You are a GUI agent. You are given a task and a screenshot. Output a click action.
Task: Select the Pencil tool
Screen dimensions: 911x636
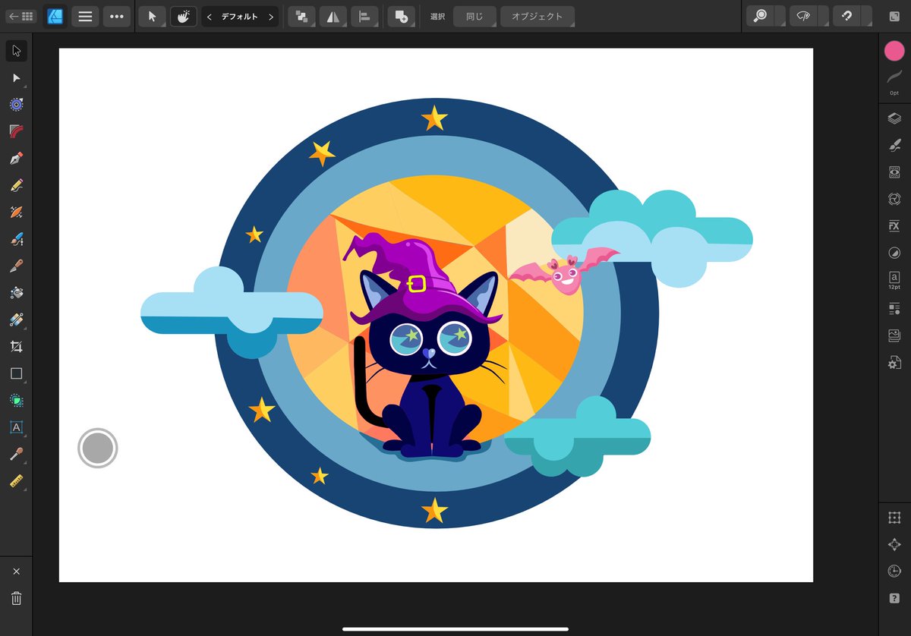pyautogui.click(x=17, y=184)
